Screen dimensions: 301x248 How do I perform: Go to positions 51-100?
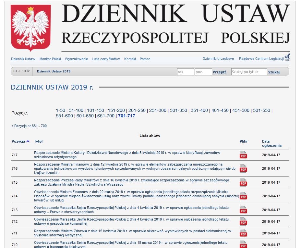coord(76,110)
